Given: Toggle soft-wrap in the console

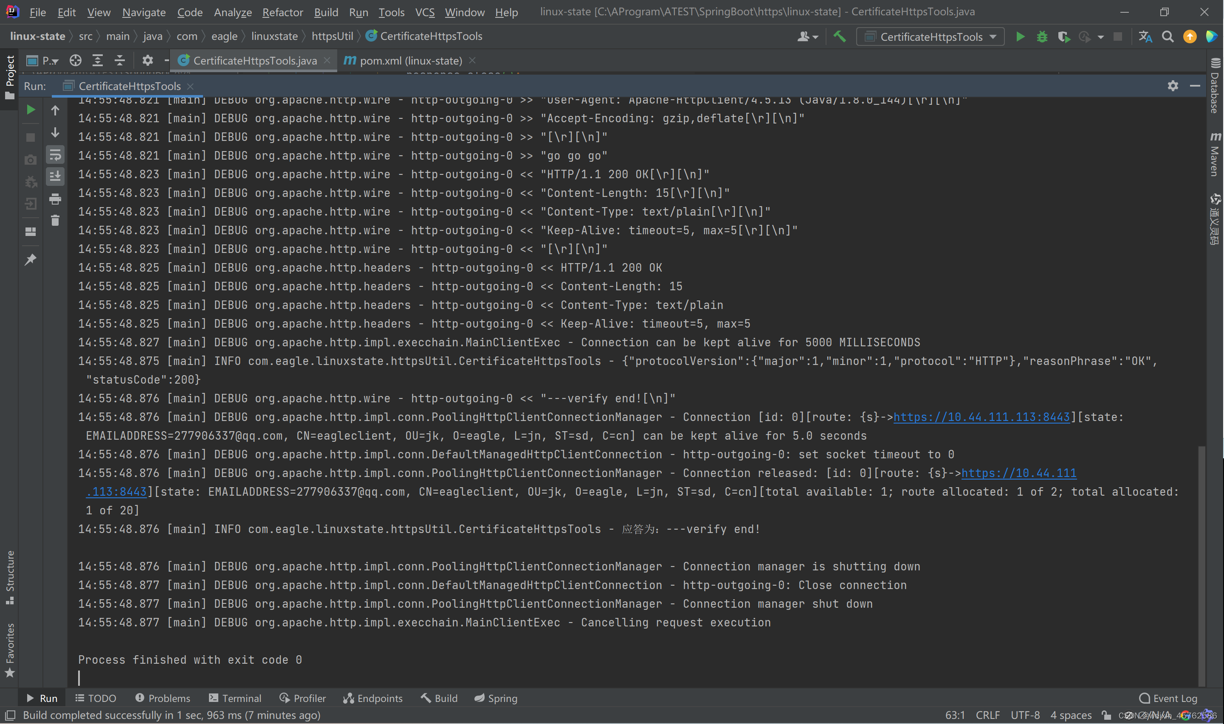Looking at the screenshot, I should (x=55, y=154).
